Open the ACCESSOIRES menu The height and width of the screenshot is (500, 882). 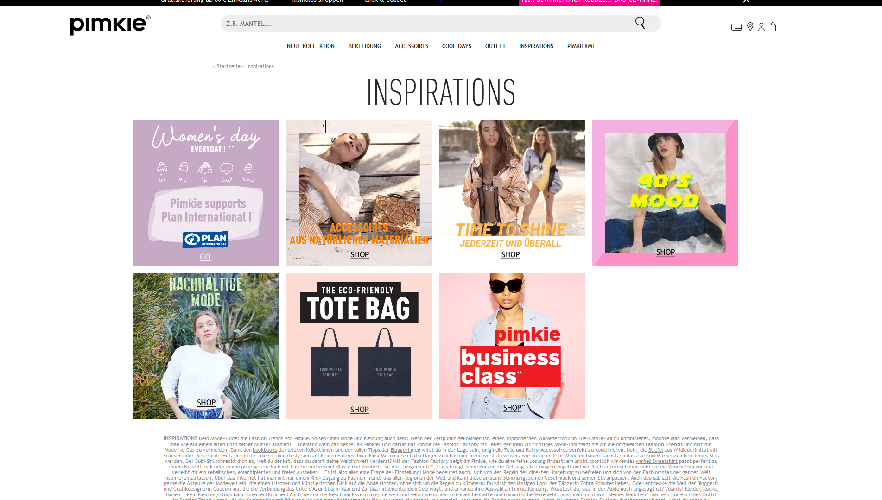(x=412, y=46)
